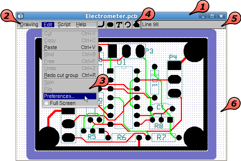Click the R6 resistor label on board
The height and width of the screenshot is (161, 241).
click(121, 138)
